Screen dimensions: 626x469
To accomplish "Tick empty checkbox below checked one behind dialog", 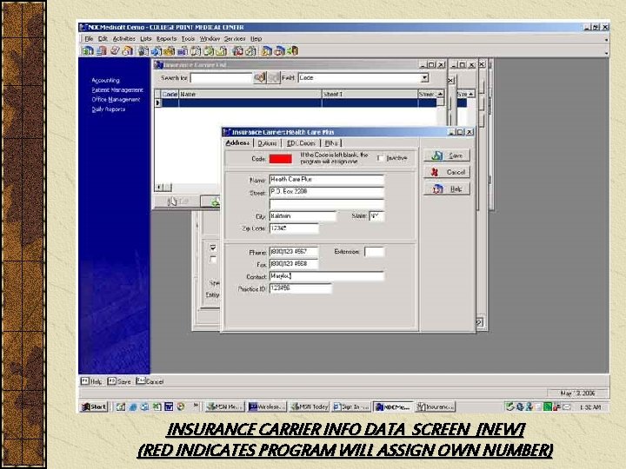I will click(213, 259).
